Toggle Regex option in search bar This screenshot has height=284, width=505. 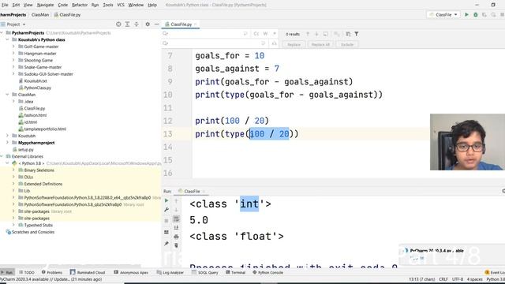[x=275, y=34]
